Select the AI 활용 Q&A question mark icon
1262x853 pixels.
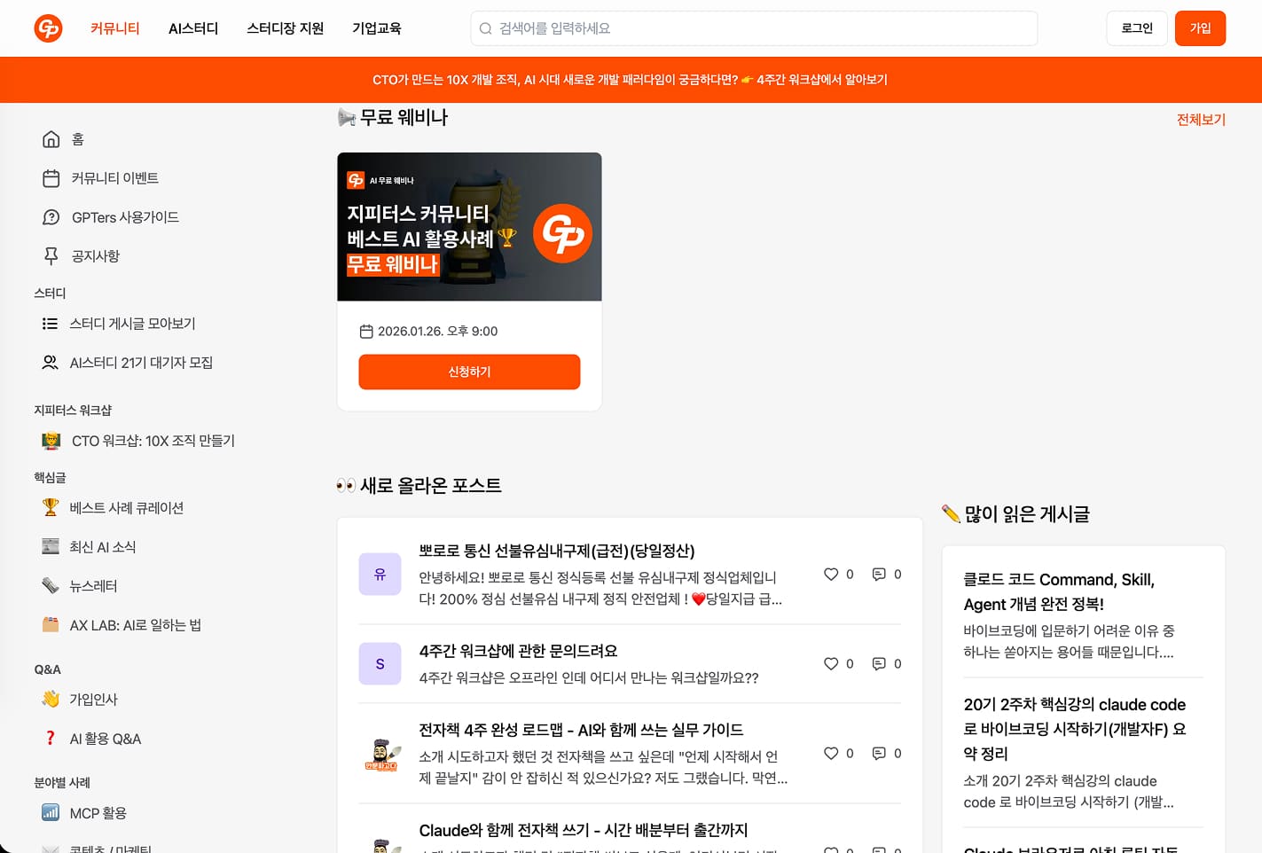point(51,738)
